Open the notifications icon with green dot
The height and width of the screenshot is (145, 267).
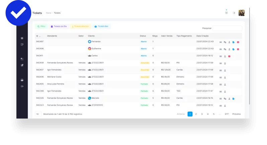[x=226, y=13]
